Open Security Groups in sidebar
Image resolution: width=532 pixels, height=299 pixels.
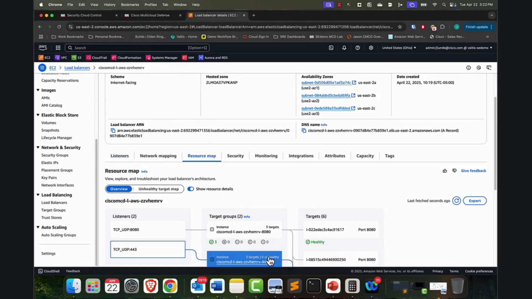(x=55, y=155)
